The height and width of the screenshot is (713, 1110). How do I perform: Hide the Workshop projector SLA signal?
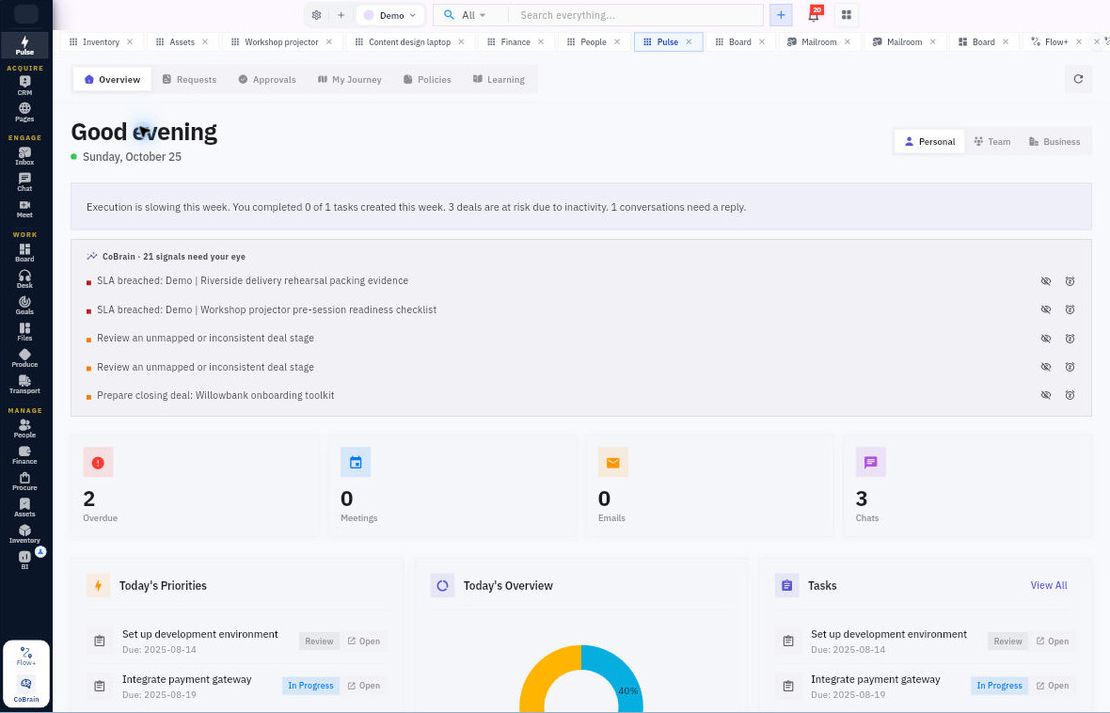pos(1046,309)
